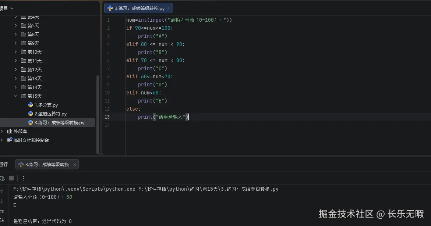Screen dimensions: 431x226
Task: Open file 2.逻辑运算符.py
Action: [x=50, y=114]
